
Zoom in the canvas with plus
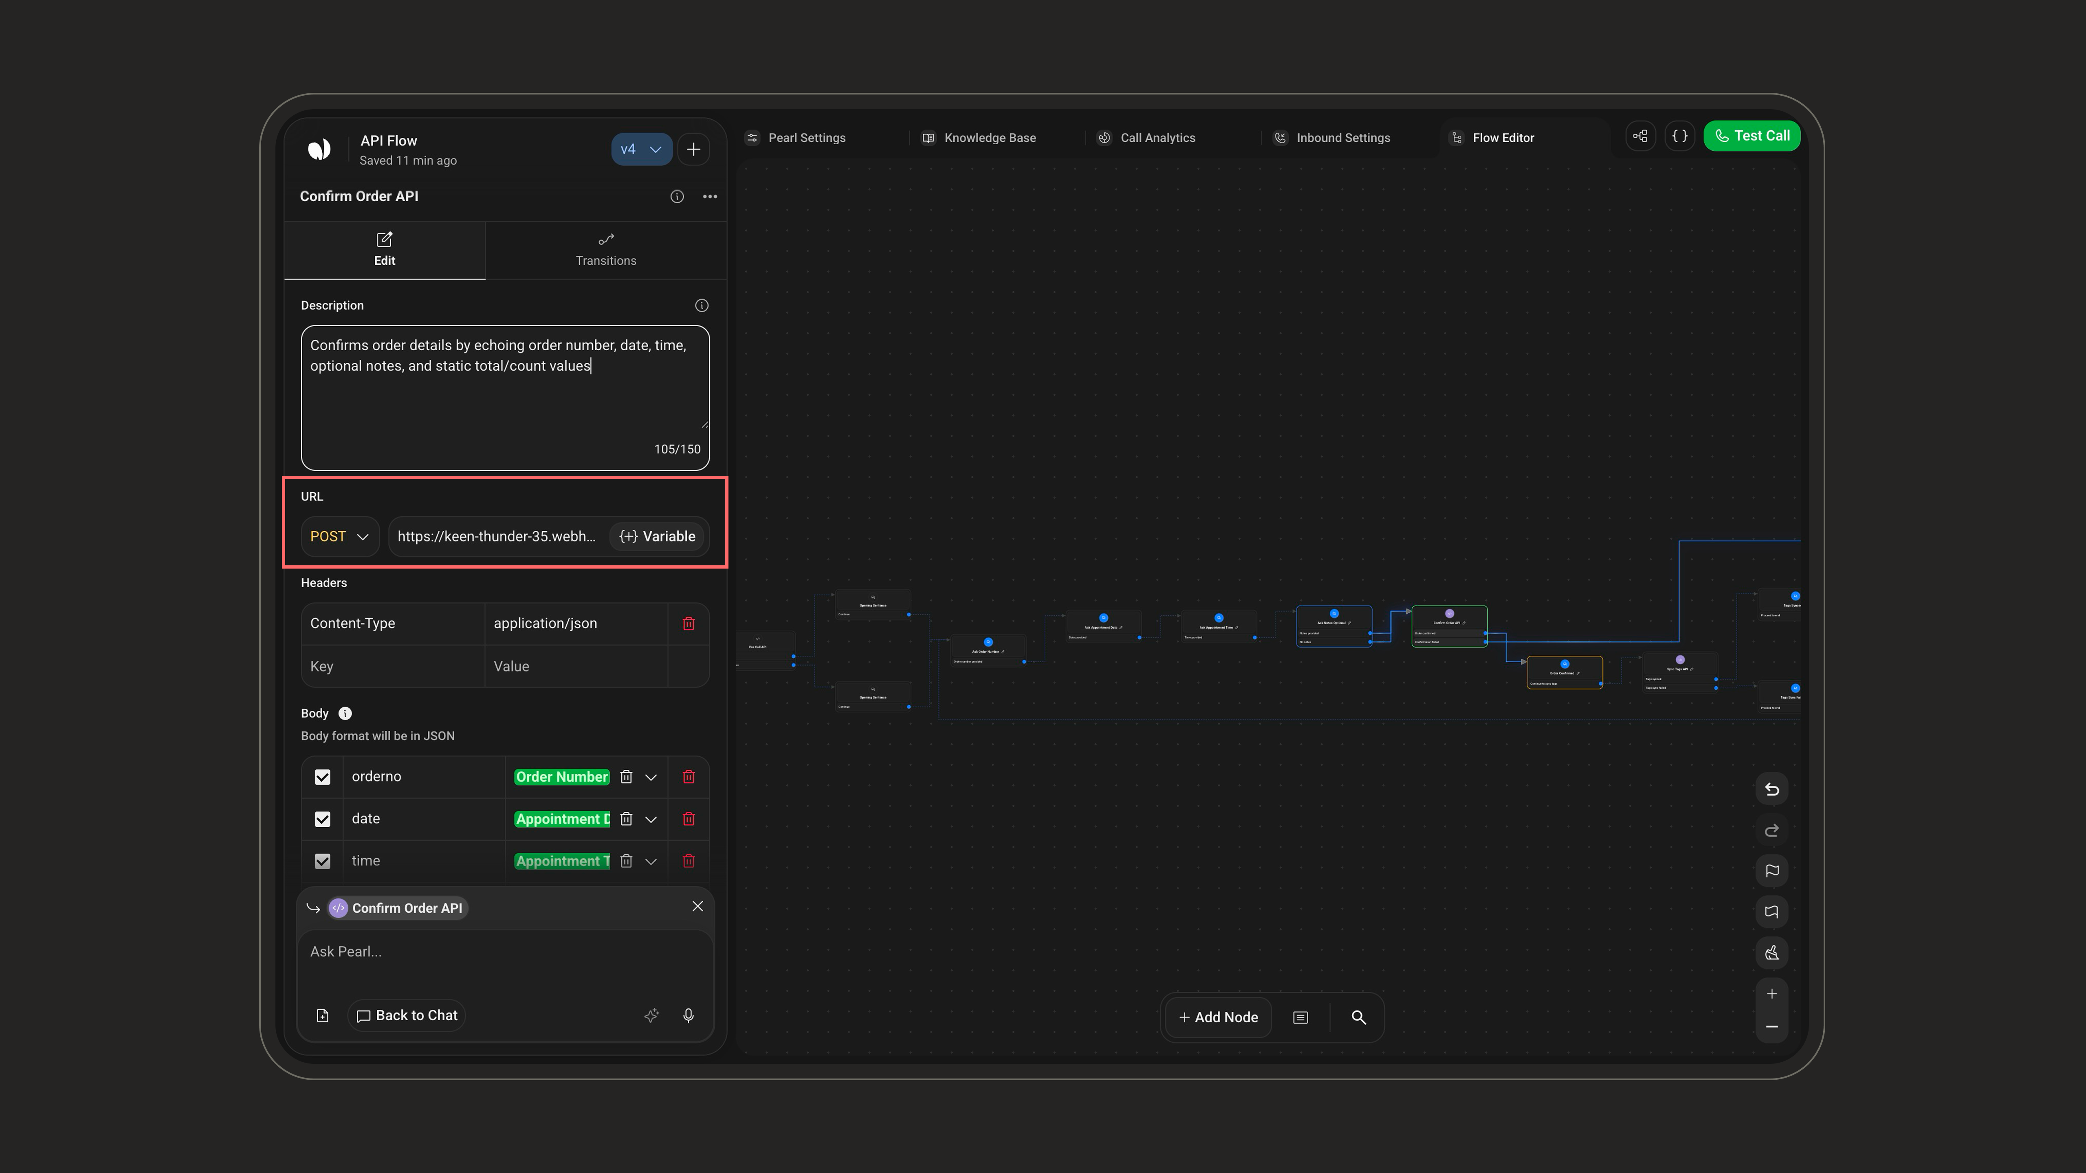(1772, 994)
